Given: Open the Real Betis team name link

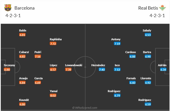Looking at the screenshot, I should [x=148, y=8].
